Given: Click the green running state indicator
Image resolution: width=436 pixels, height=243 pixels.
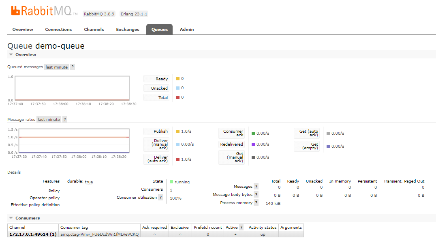Looking at the screenshot, I should tap(171, 182).
